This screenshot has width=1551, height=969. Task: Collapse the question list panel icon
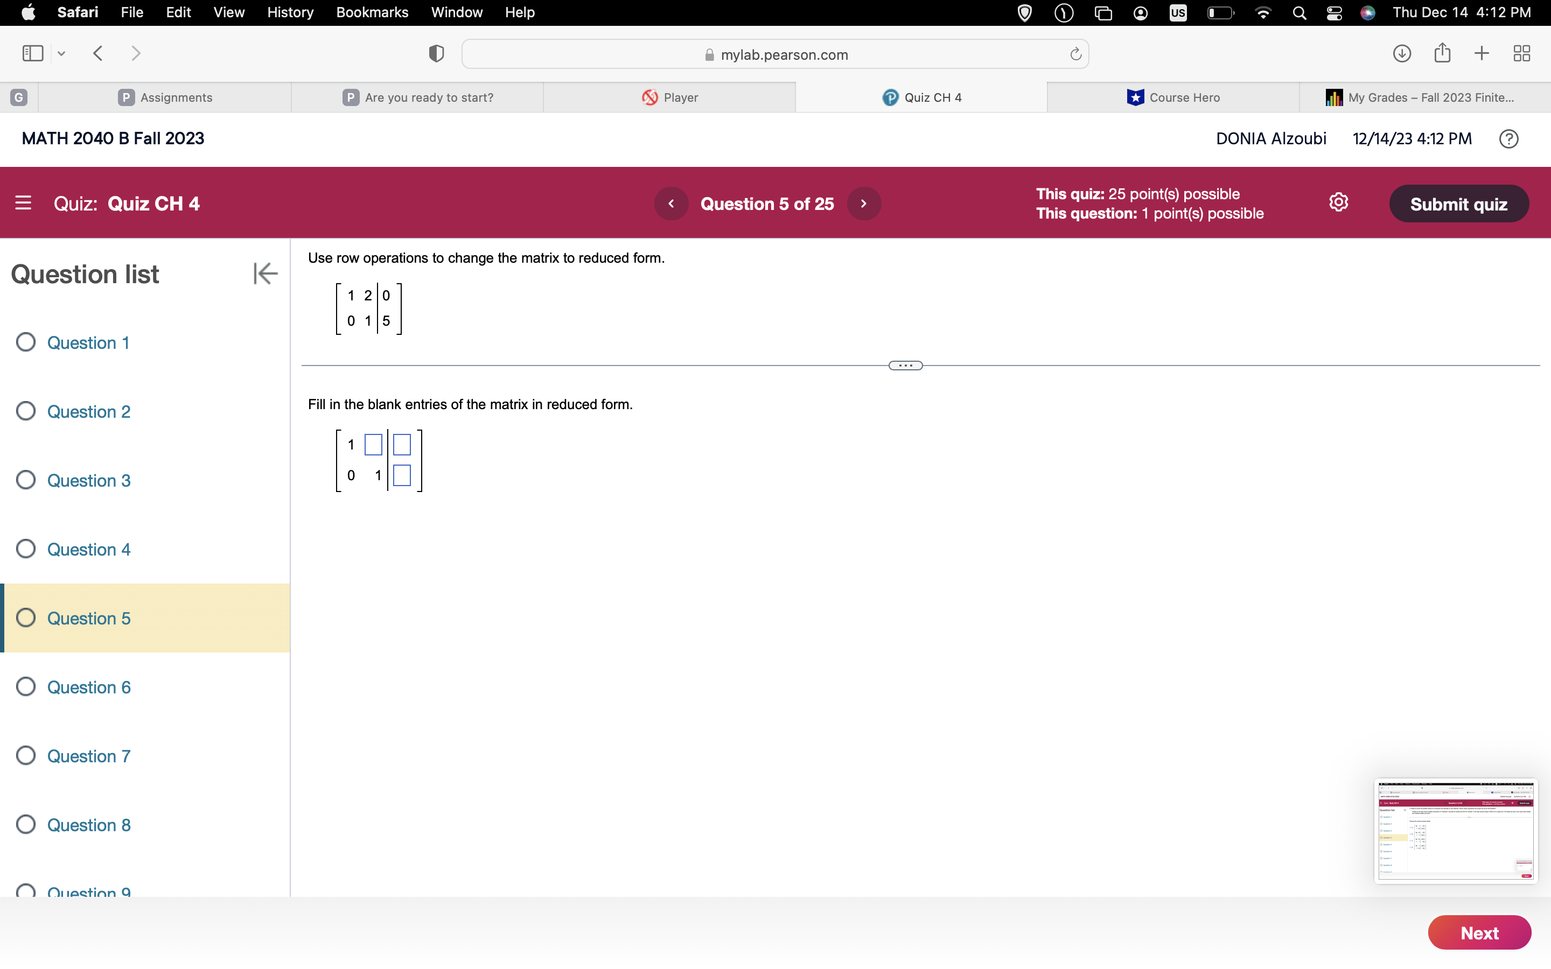(264, 273)
